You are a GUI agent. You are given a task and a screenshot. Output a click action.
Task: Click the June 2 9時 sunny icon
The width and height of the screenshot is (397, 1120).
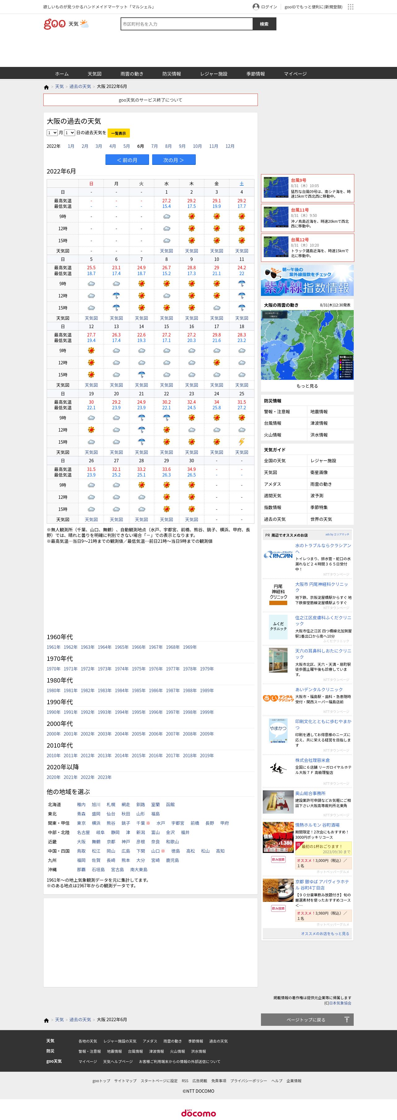[191, 217]
